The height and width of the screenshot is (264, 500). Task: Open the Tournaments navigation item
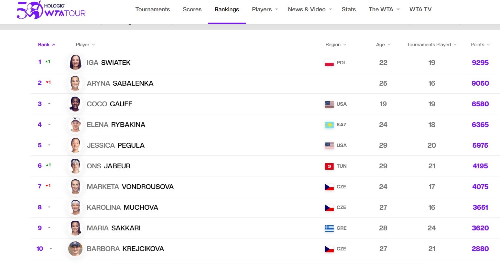(x=152, y=9)
